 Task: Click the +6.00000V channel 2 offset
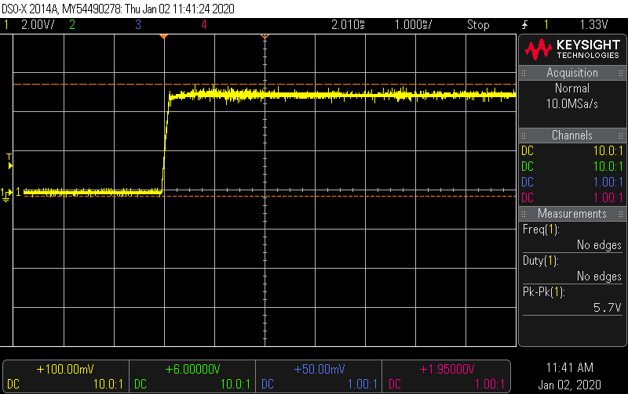[192, 369]
